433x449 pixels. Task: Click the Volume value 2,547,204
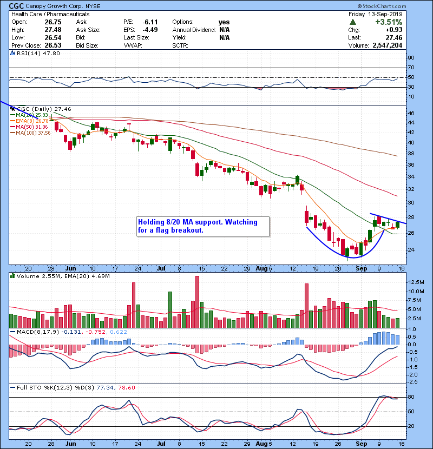388,45
